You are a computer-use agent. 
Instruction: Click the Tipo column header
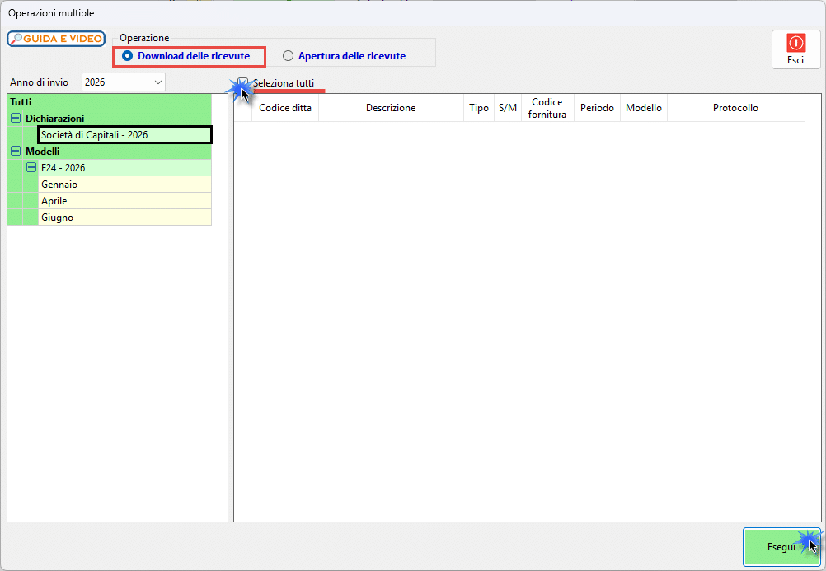[x=479, y=108]
